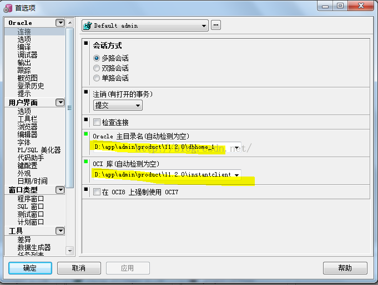378x285 pixels.
Task: Select the 双路会话 radio button
Action: point(97,68)
